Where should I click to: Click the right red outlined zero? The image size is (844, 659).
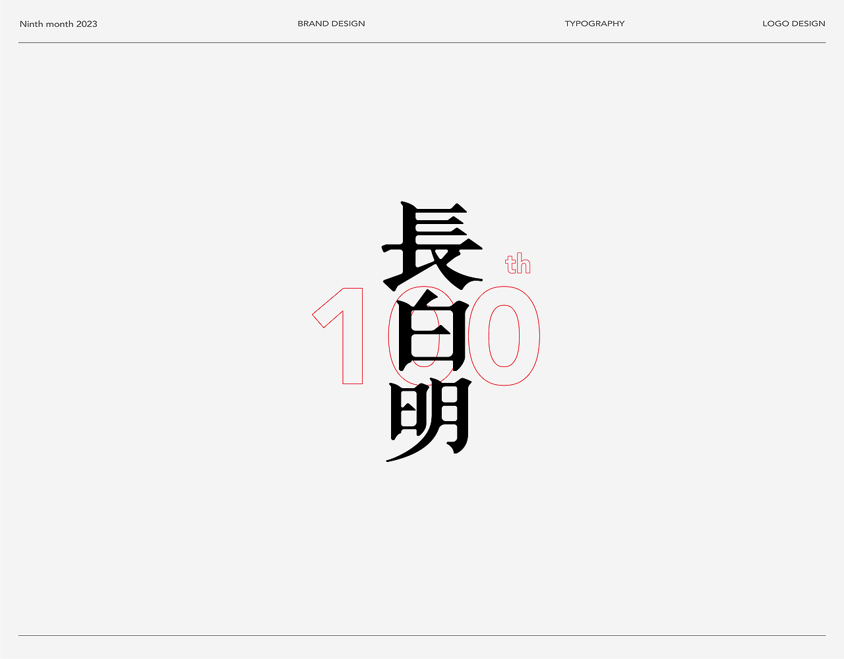pos(504,336)
